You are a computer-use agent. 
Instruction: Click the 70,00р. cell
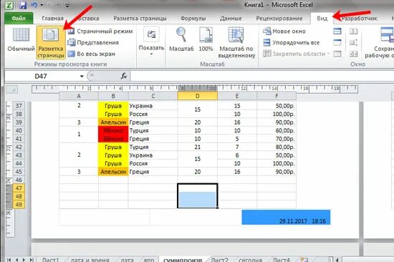pyautogui.click(x=277, y=139)
